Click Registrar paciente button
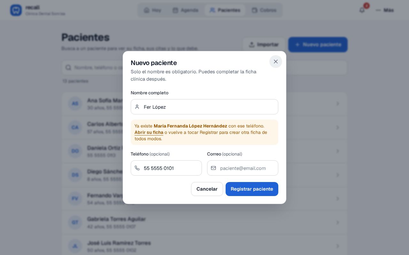 252,189
